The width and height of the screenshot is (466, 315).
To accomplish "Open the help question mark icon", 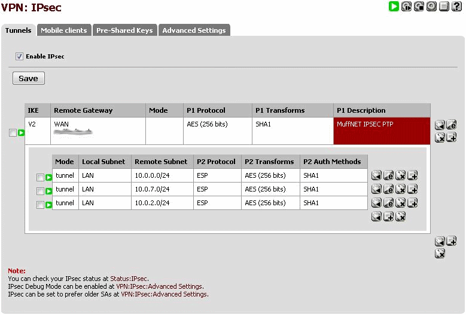I will (x=456, y=7).
